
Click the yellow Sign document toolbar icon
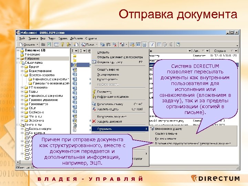pos(62,44)
